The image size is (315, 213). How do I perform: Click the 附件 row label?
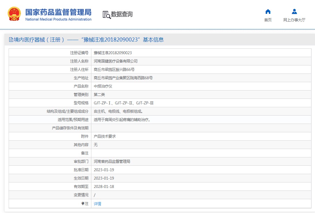(x=84, y=136)
